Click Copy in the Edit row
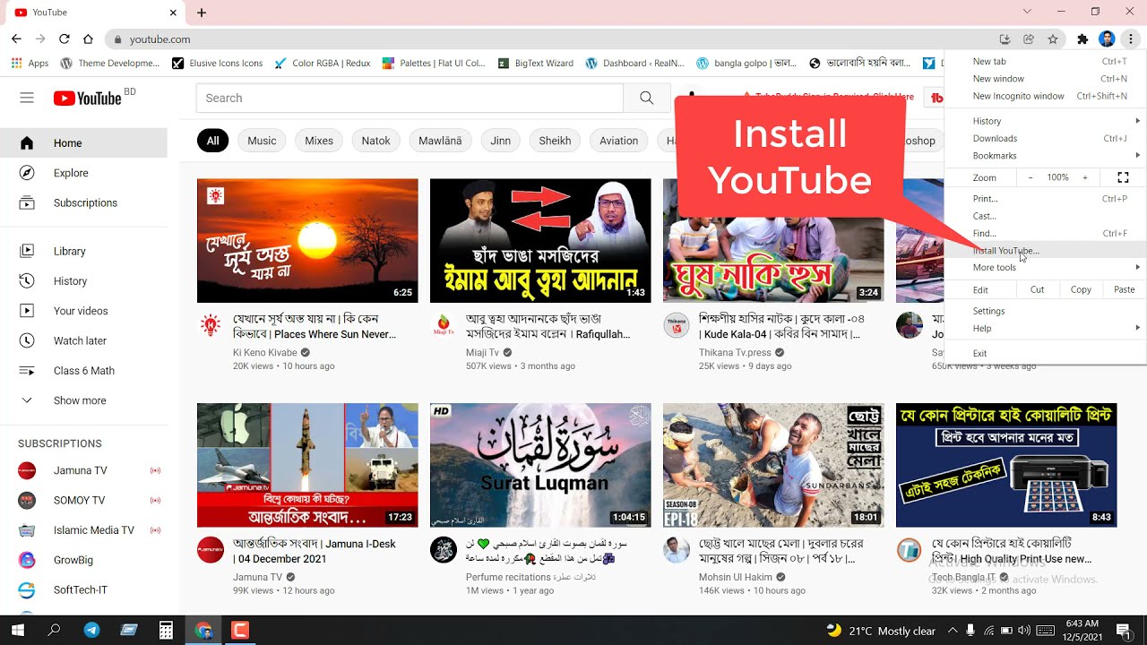Image resolution: width=1147 pixels, height=645 pixels. click(1081, 289)
